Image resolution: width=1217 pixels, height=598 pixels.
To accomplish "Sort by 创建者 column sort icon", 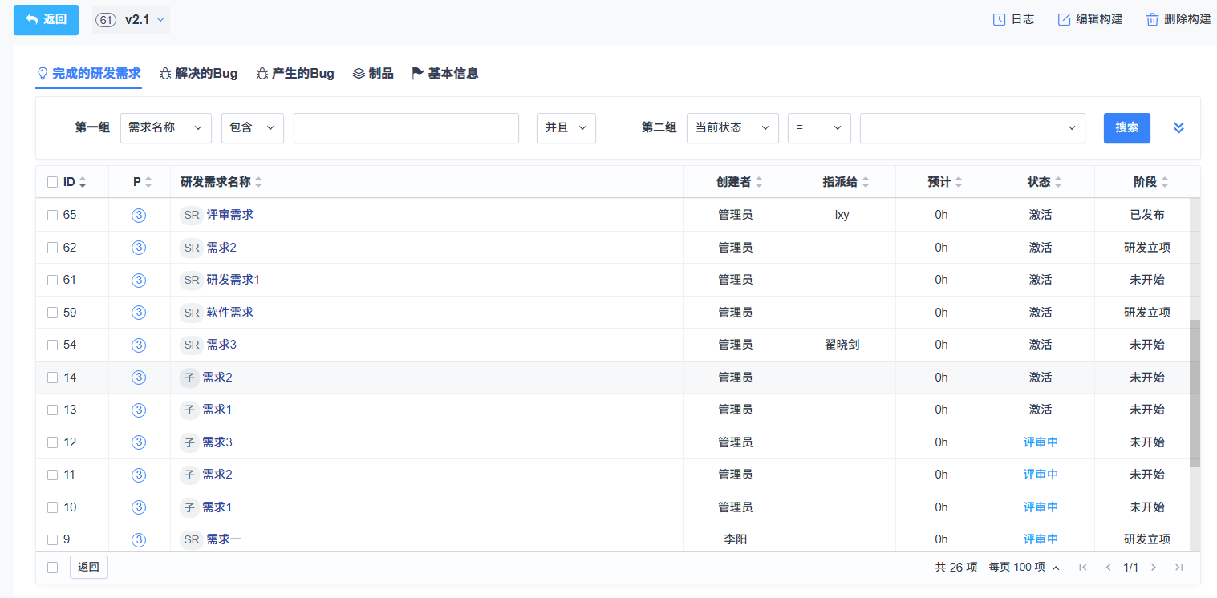I will pyautogui.click(x=759, y=183).
